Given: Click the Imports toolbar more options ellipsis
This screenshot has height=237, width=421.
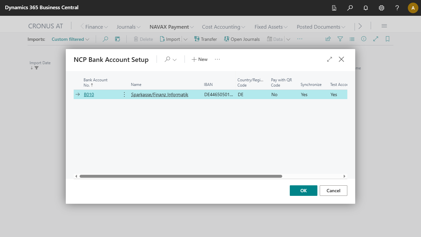Looking at the screenshot, I should [300, 39].
